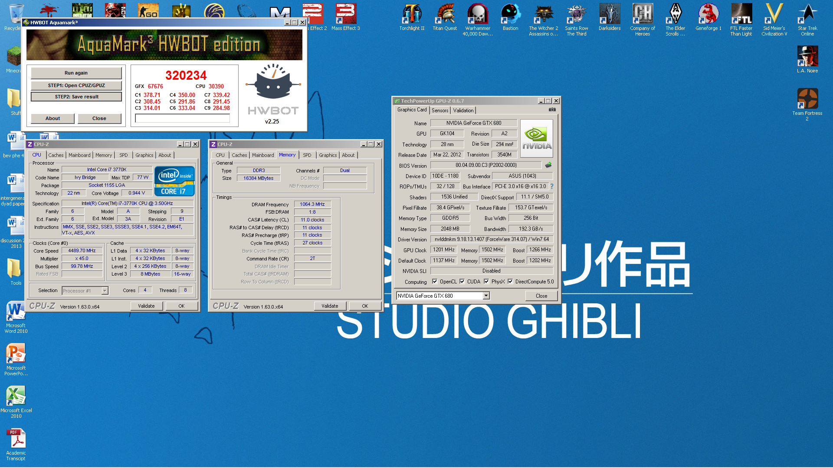
Task: Click Validate in right CPU-Z window
Action: pyautogui.click(x=330, y=306)
